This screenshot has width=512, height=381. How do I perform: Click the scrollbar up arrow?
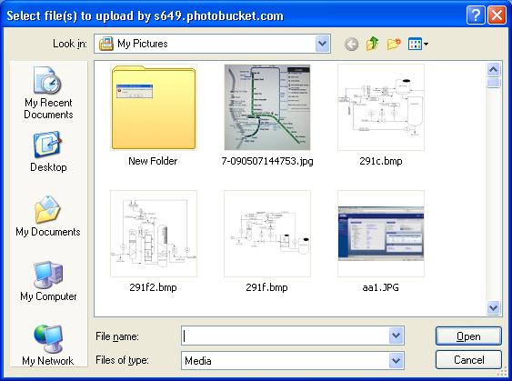[x=494, y=69]
